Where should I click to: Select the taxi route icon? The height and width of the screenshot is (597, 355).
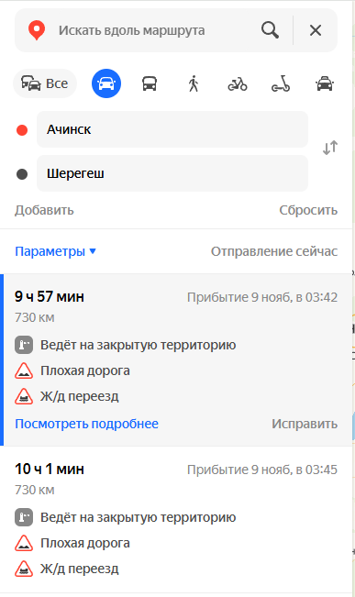pos(325,83)
